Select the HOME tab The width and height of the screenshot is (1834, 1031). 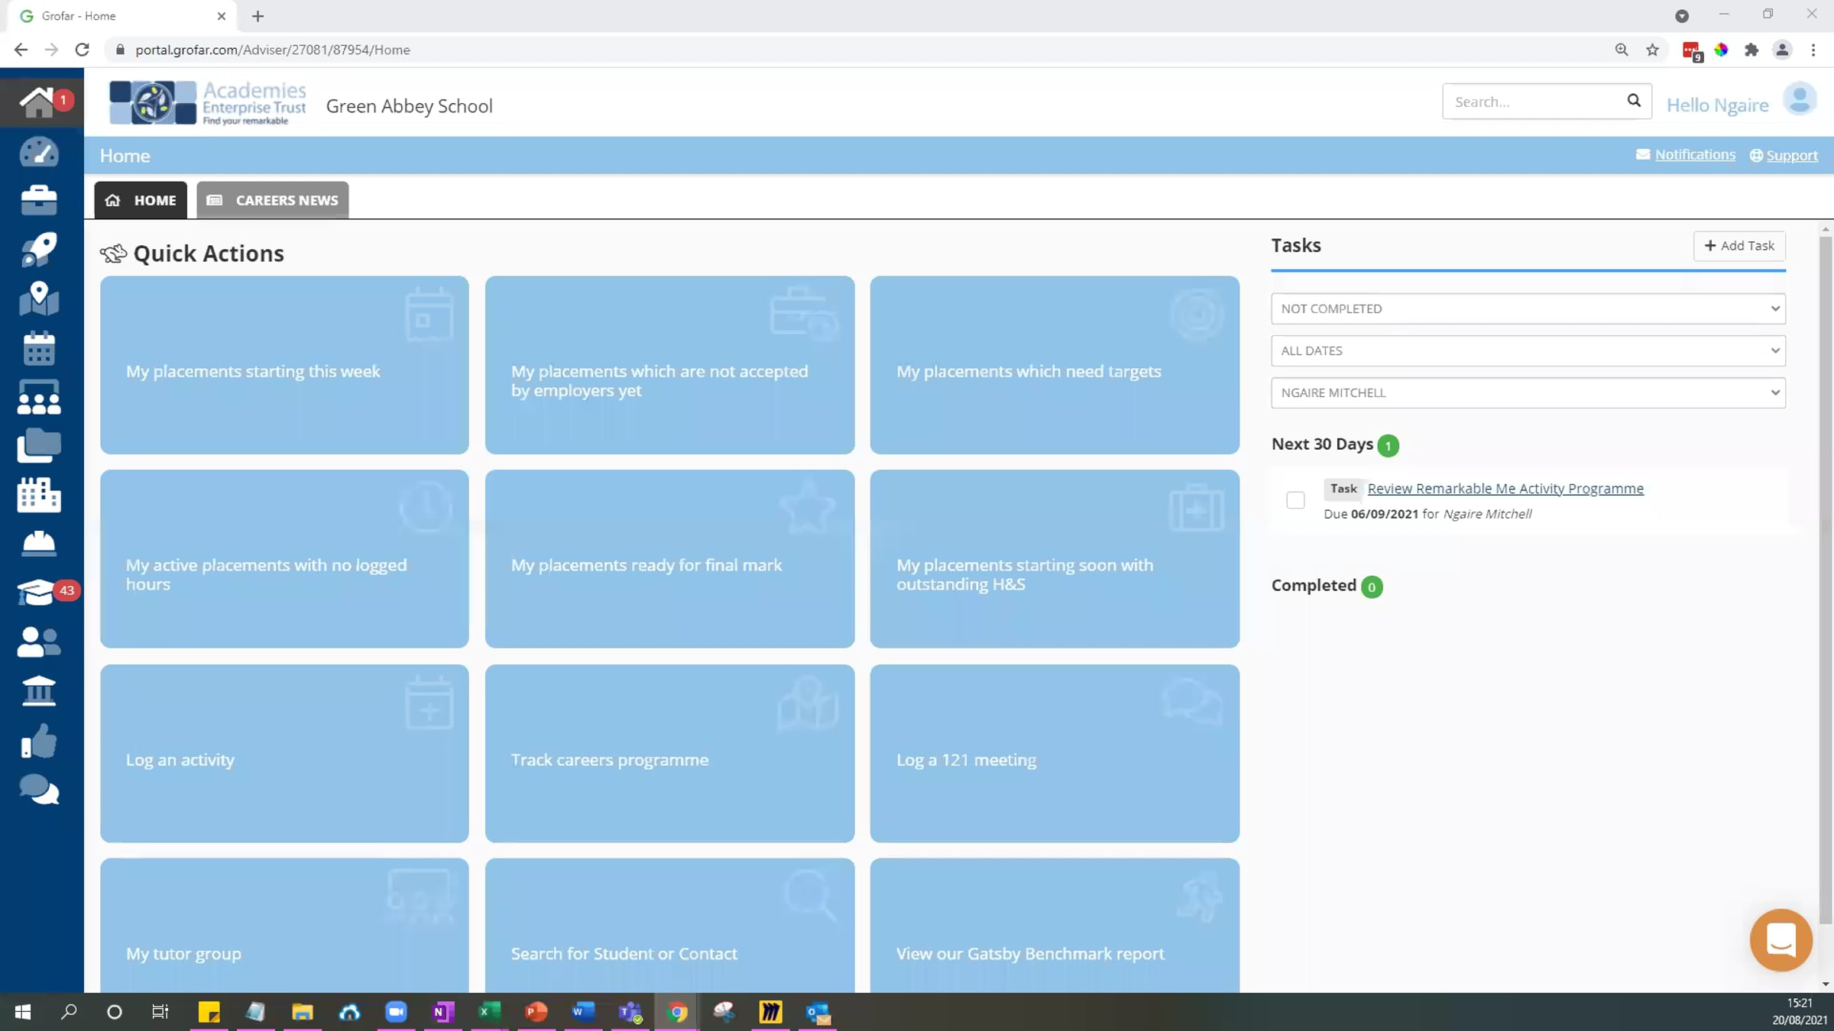[x=141, y=200]
